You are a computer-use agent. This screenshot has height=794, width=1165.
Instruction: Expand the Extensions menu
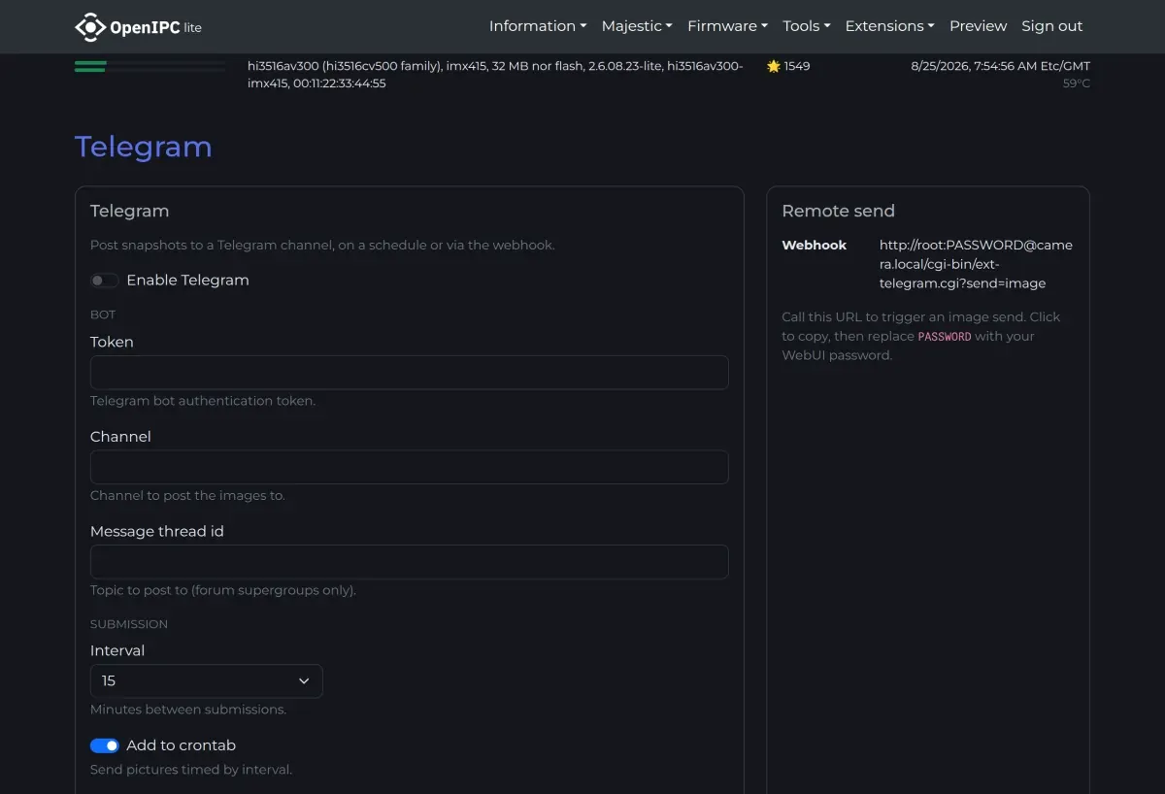point(889,26)
